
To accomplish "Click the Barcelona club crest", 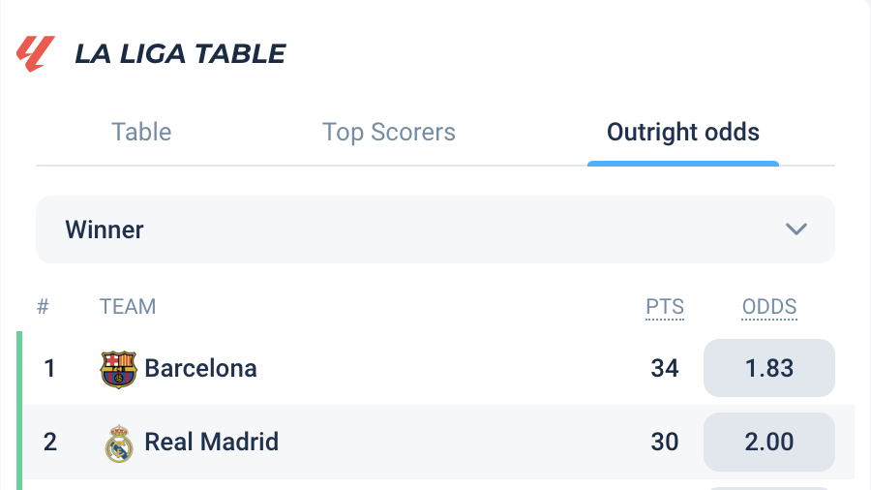I will click(118, 369).
